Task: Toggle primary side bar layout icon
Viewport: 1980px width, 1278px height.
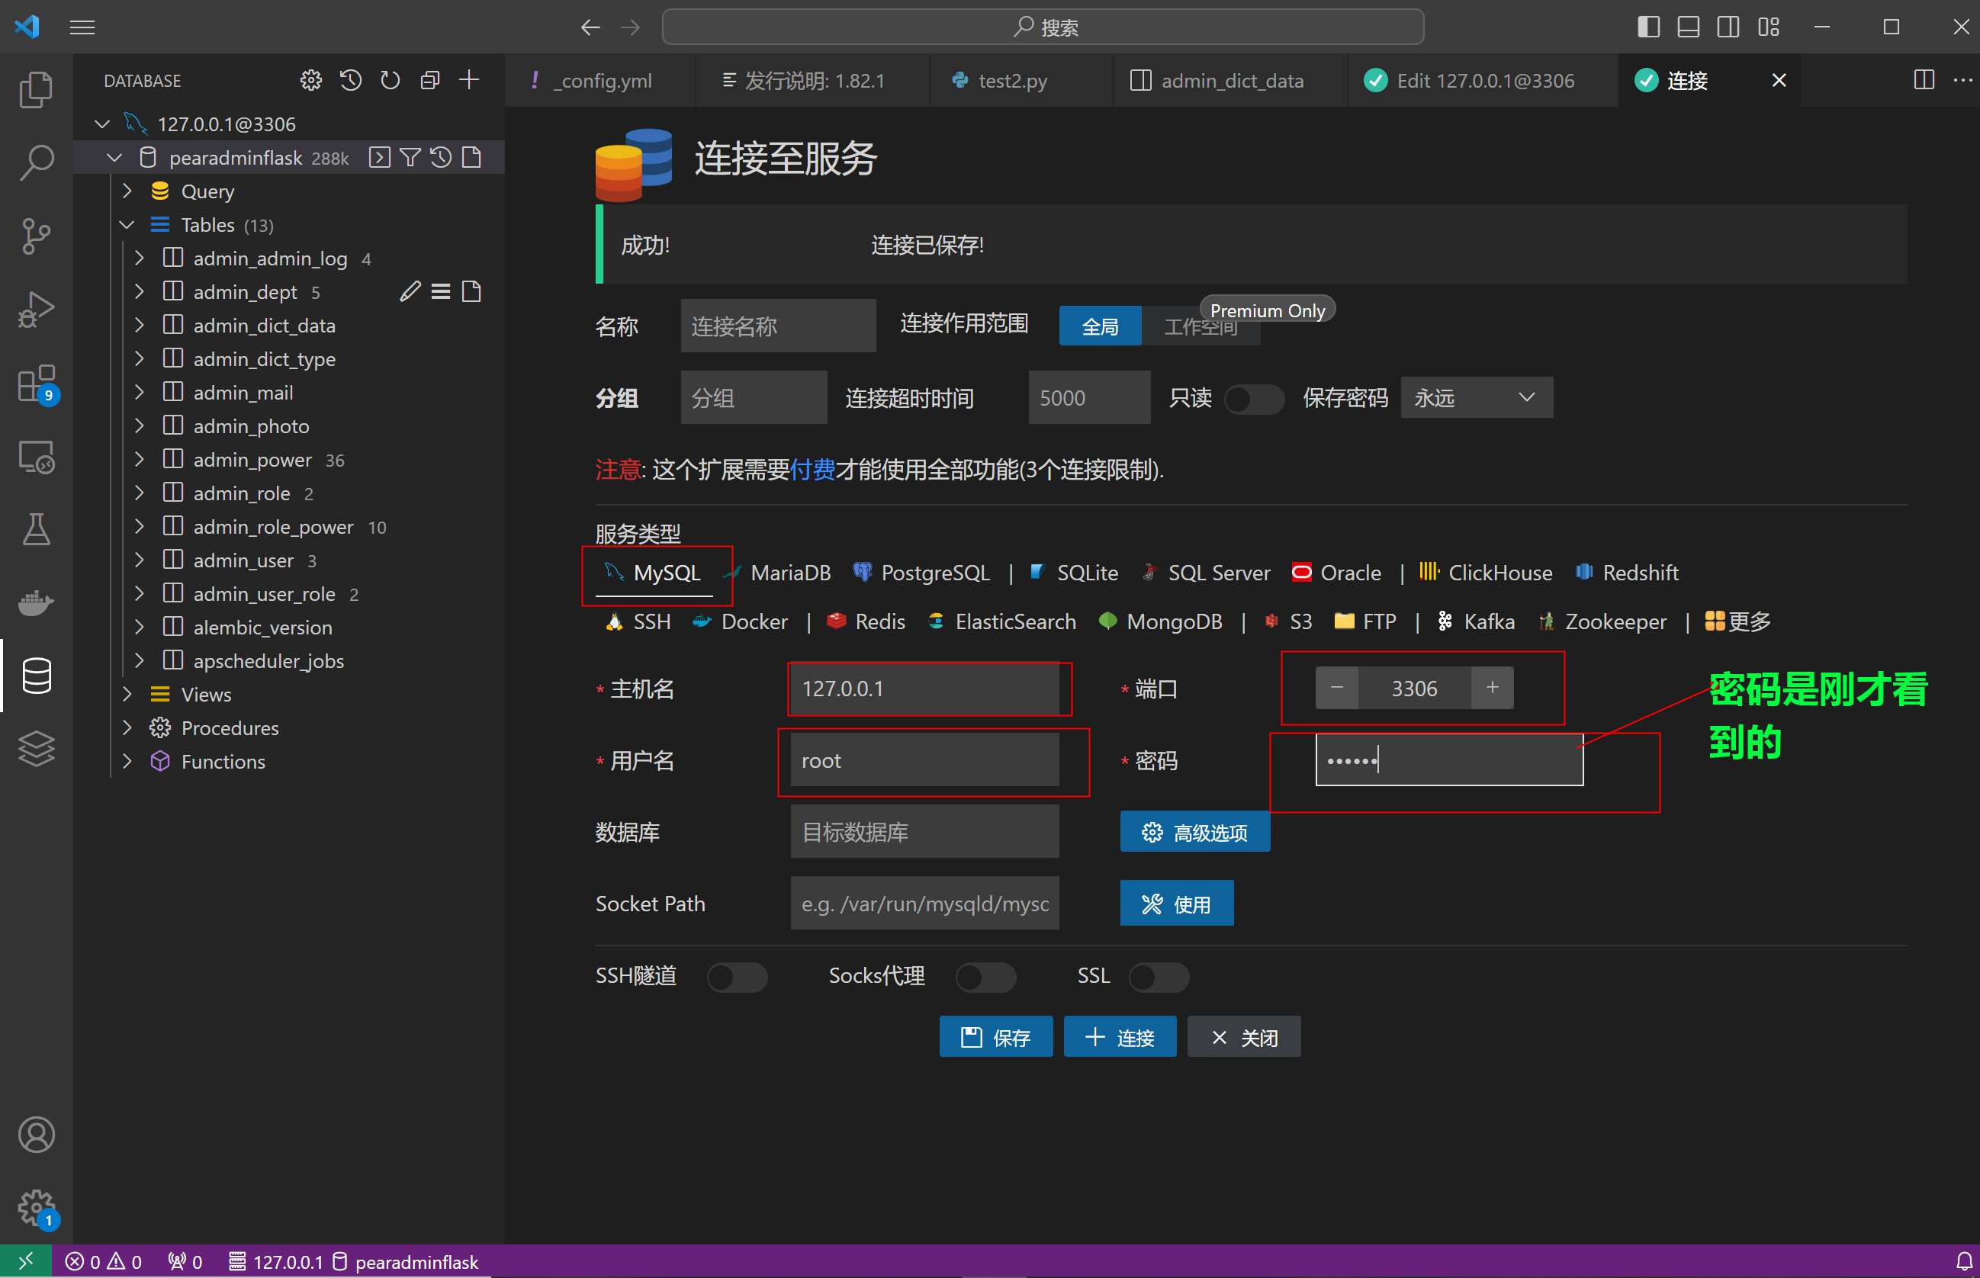Action: [1648, 27]
